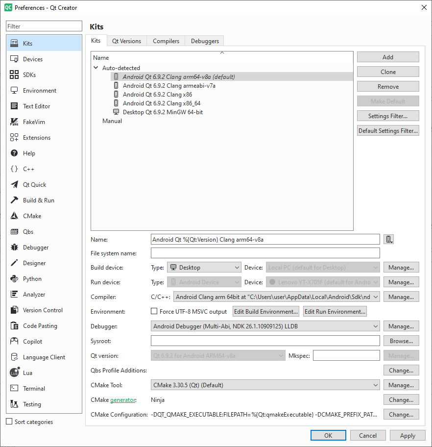Switch to the Compilers tab
The image size is (432, 447).
(166, 41)
